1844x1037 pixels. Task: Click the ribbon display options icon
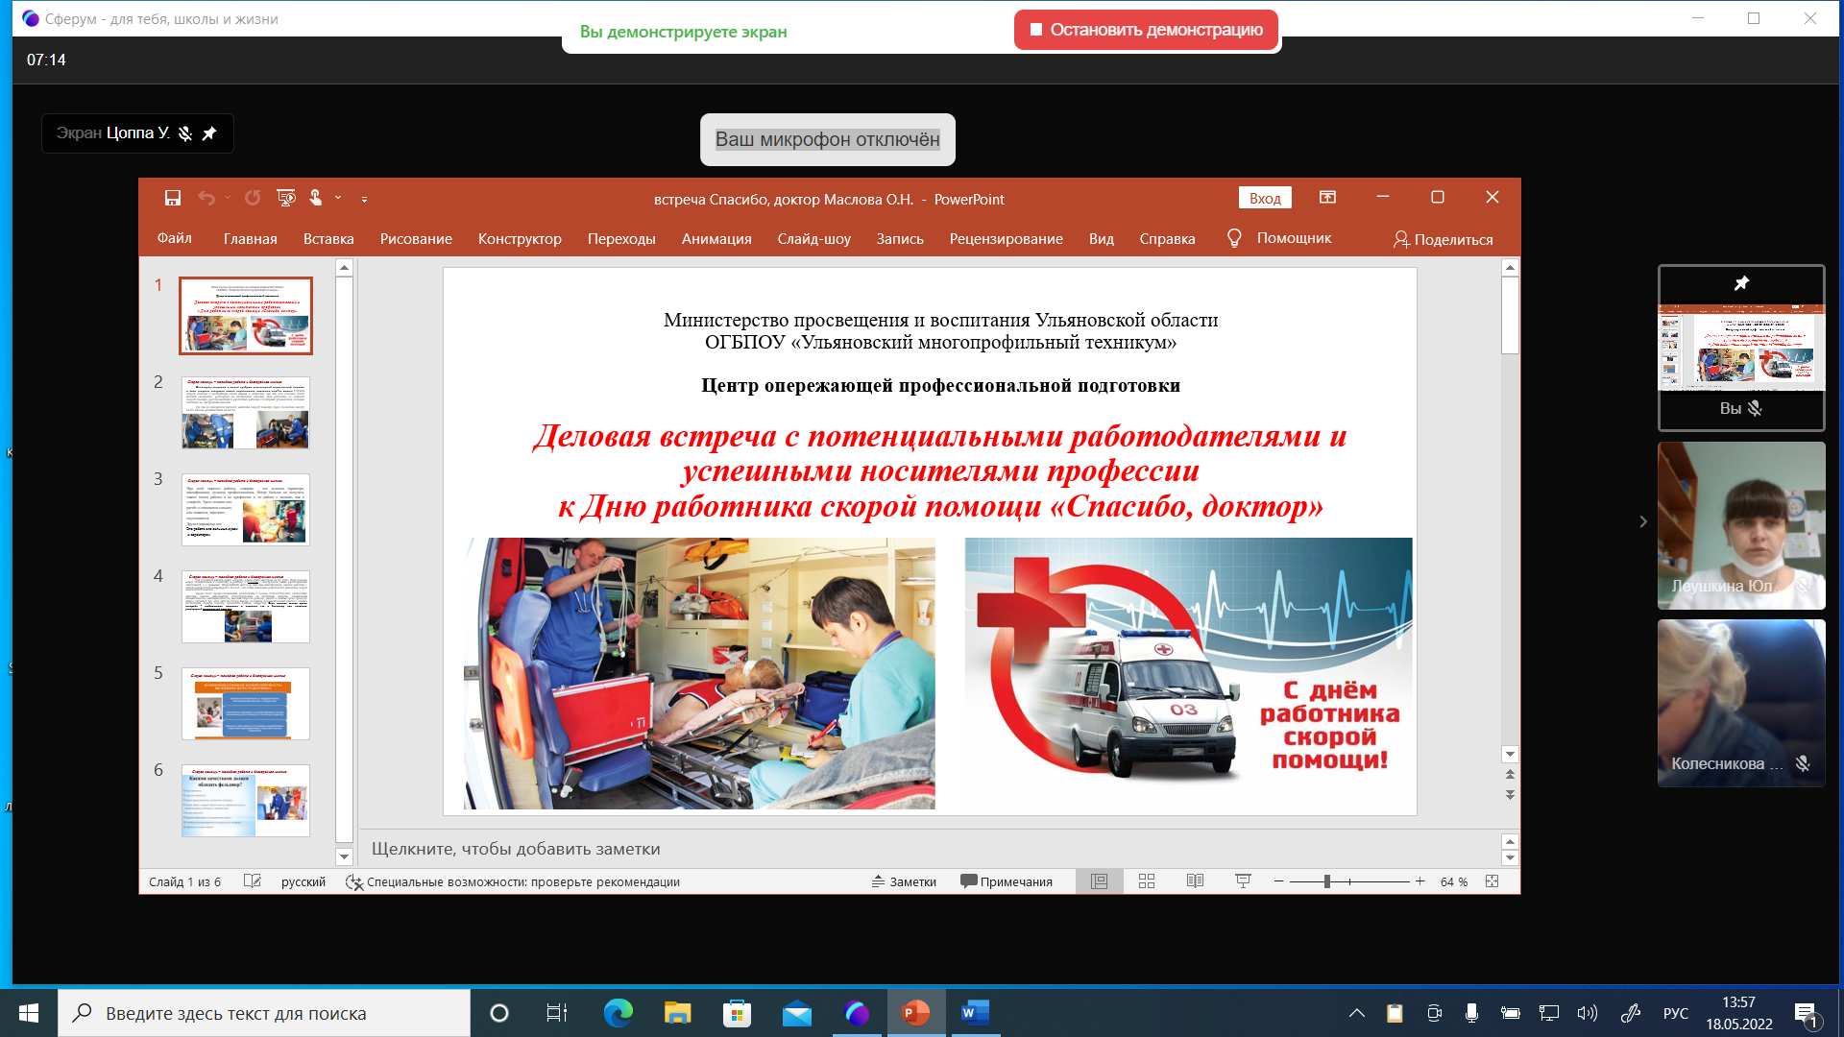(1327, 198)
